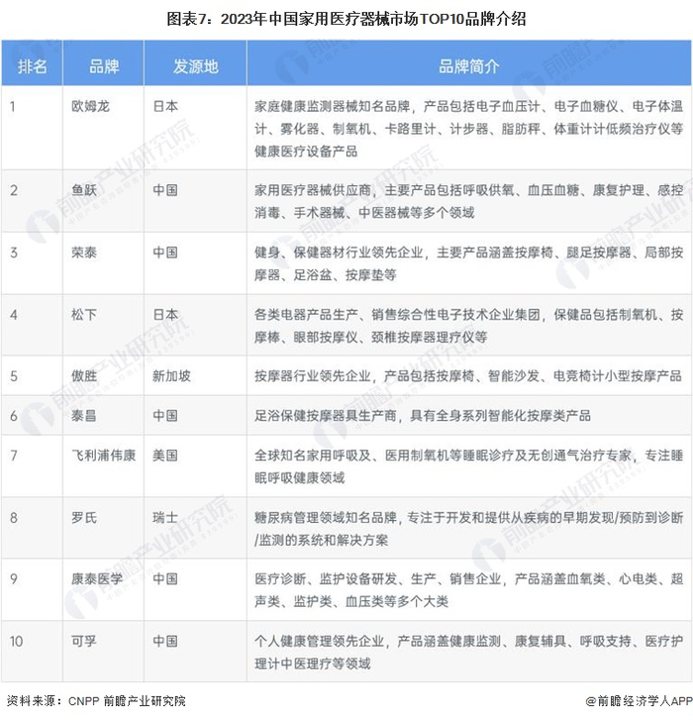
Task: Click 中国 in the 康泰医学 row
Action: 165,578
